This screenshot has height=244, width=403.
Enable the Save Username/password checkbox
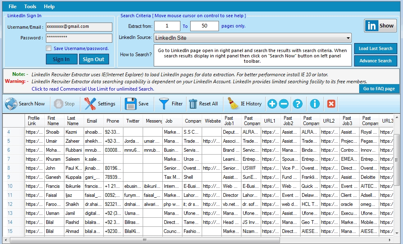(x=49, y=48)
